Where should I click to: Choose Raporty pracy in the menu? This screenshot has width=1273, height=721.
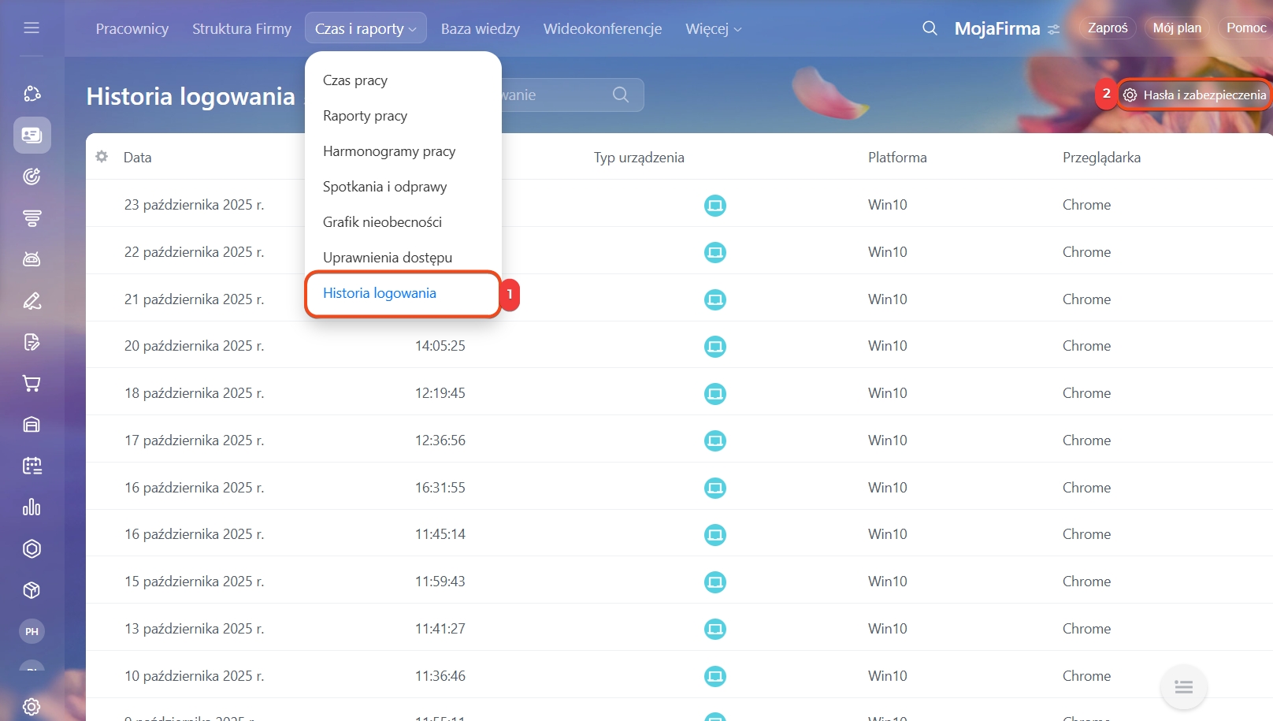pos(365,116)
